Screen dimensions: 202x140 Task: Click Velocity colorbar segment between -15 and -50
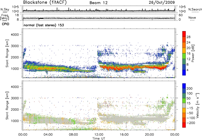pos(184,110)
